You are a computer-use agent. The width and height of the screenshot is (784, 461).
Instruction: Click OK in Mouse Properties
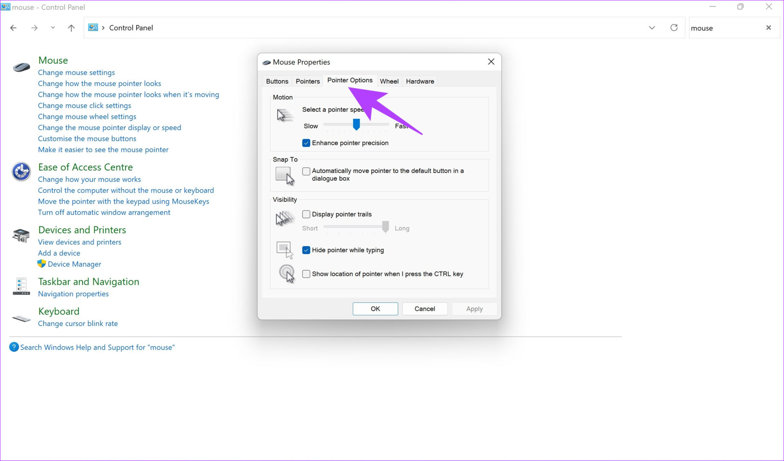pos(375,309)
